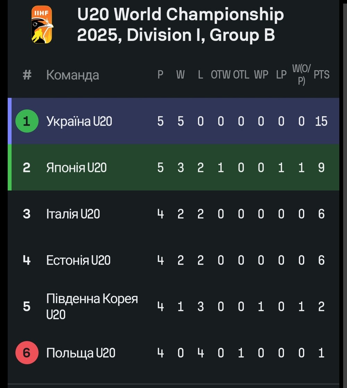Screen dimensions: 347x388
Task: Open the U20 World Championship 2025 title
Action: pos(180,24)
